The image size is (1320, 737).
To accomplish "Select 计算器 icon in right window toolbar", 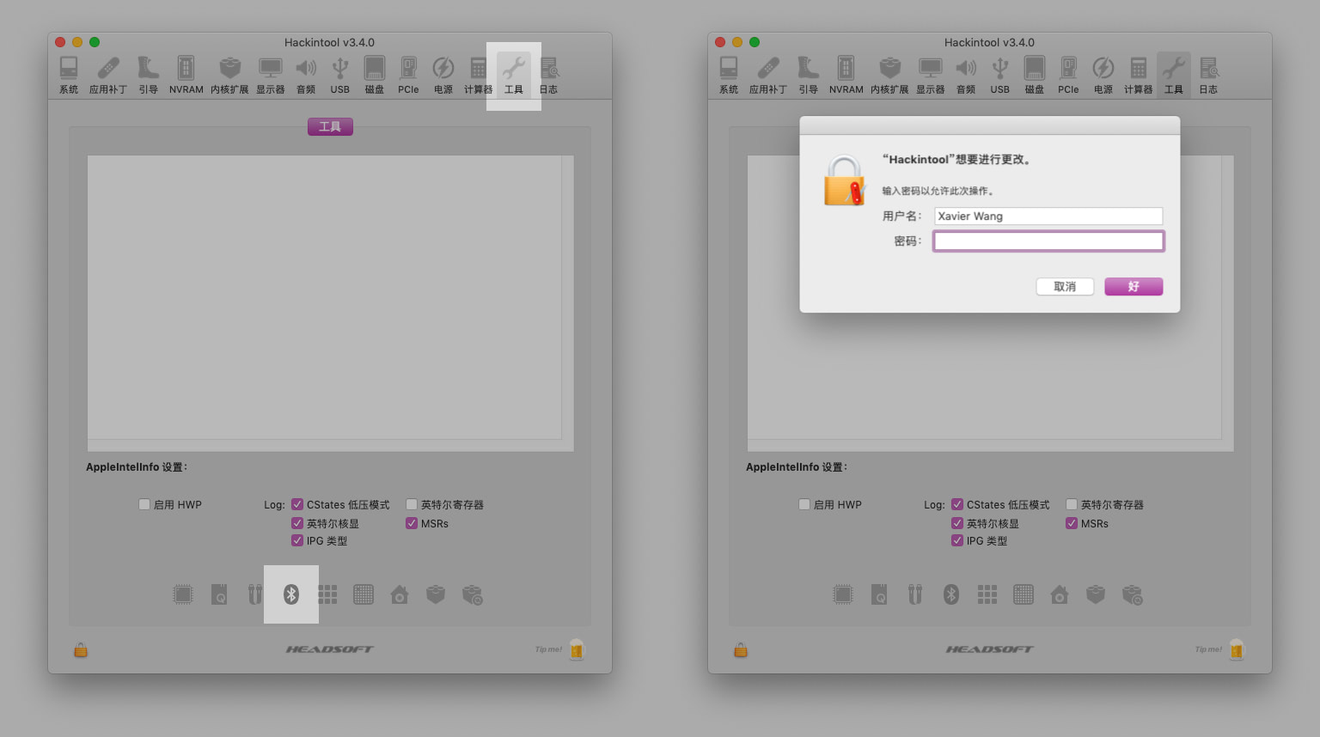I will pyautogui.click(x=1139, y=75).
